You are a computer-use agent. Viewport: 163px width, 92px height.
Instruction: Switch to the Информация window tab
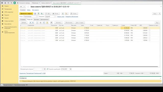coord(35,3)
